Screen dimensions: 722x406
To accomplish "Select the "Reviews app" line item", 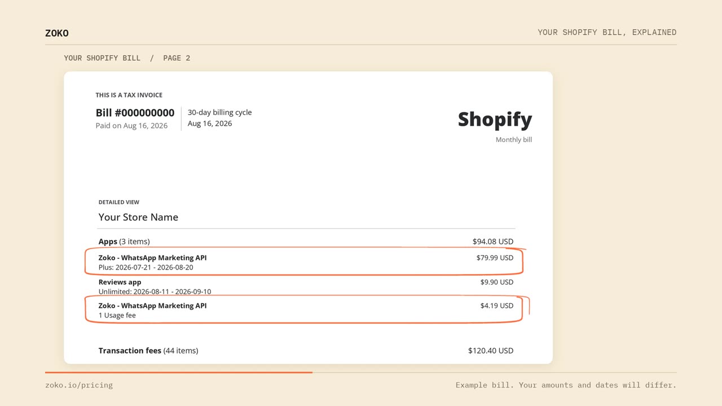I will coord(120,282).
